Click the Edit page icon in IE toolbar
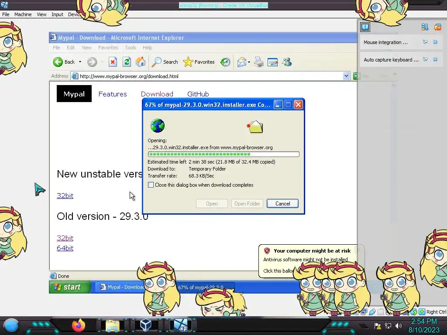The image size is (447, 335). (272, 62)
